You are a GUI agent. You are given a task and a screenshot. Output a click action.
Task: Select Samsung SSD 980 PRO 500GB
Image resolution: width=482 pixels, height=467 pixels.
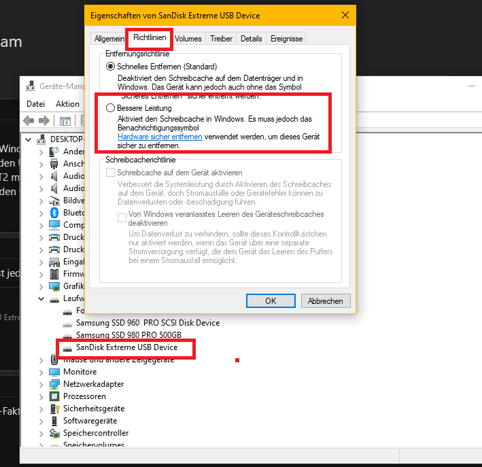(128, 335)
